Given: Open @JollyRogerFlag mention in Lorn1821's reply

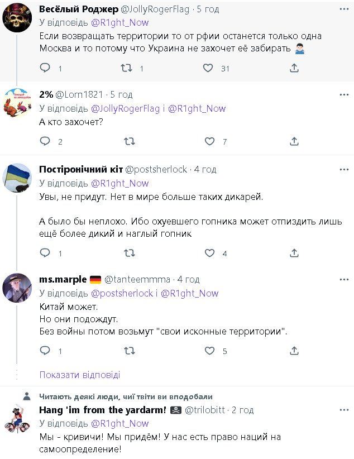Looking at the screenshot, I should tap(122, 108).
